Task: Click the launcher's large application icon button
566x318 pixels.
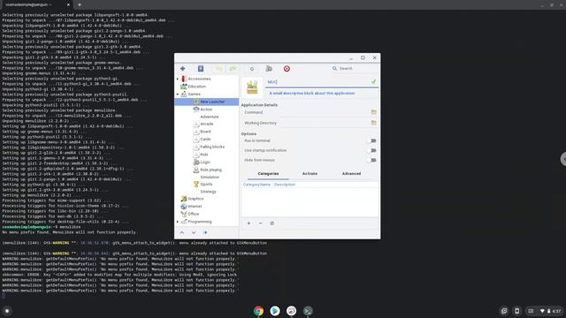Action: (x=252, y=87)
